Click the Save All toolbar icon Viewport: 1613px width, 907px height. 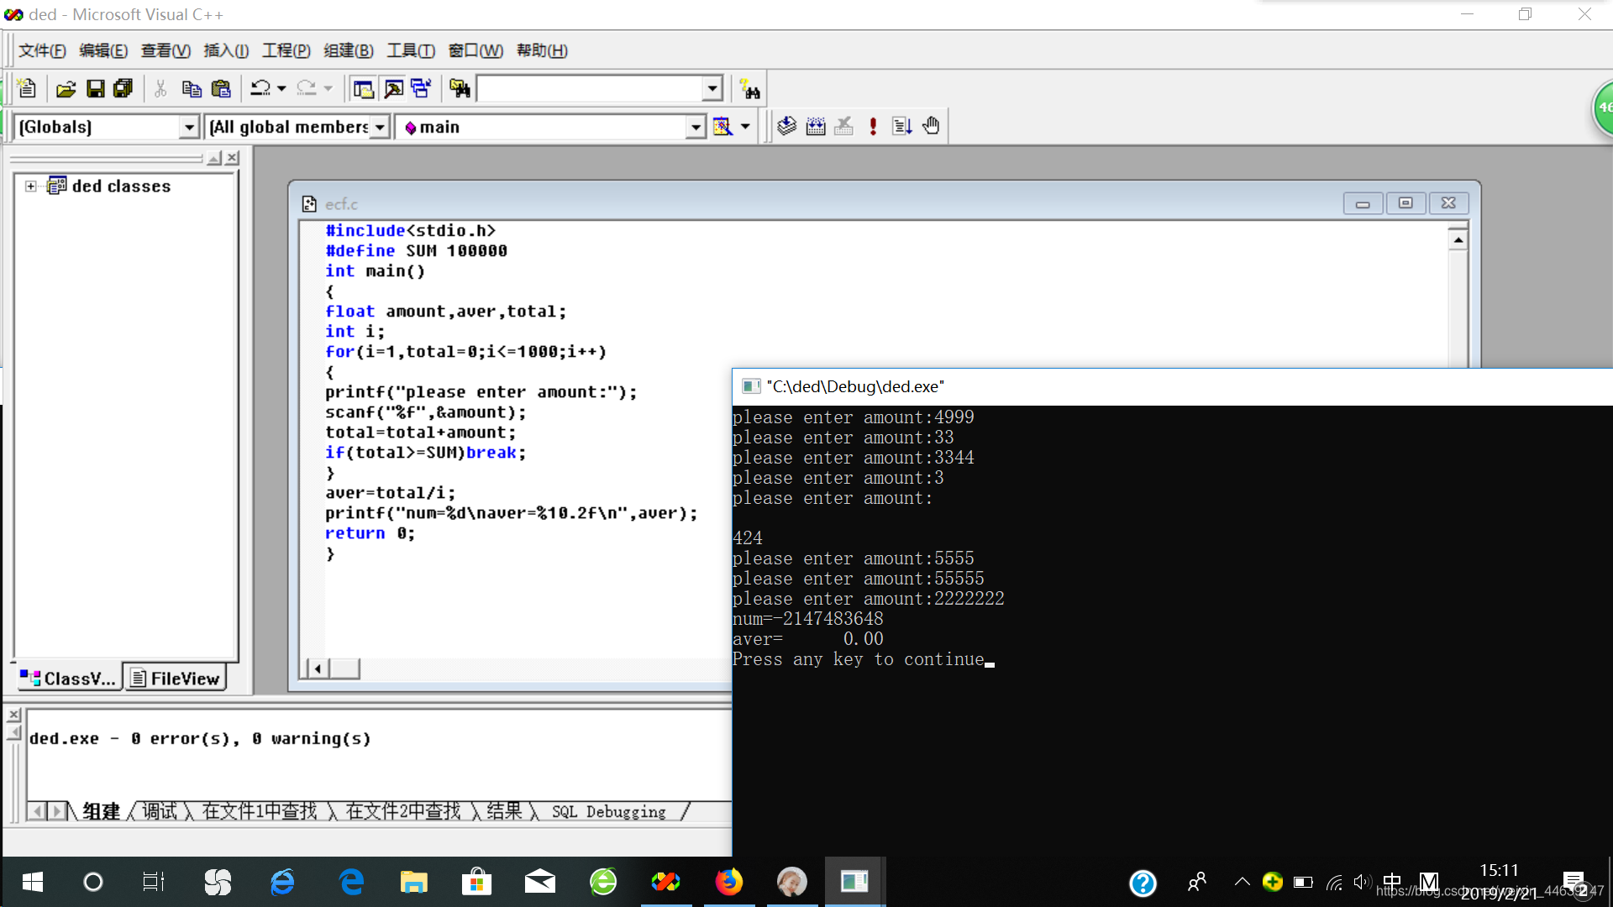point(123,88)
